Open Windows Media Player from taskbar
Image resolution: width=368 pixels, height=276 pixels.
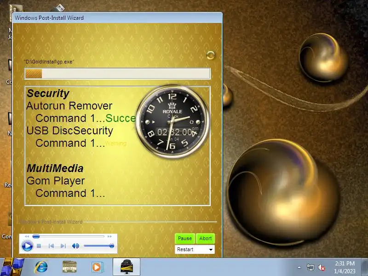click(x=97, y=267)
